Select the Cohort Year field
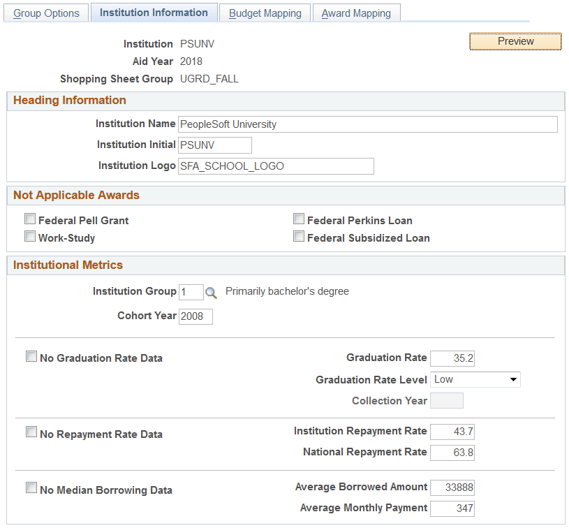 point(195,316)
